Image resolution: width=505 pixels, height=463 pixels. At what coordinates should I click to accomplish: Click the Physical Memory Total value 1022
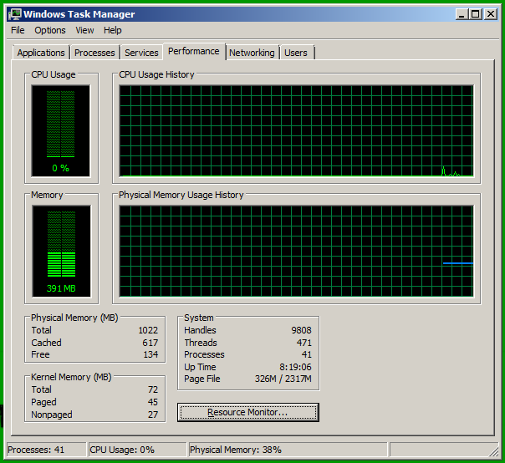148,330
